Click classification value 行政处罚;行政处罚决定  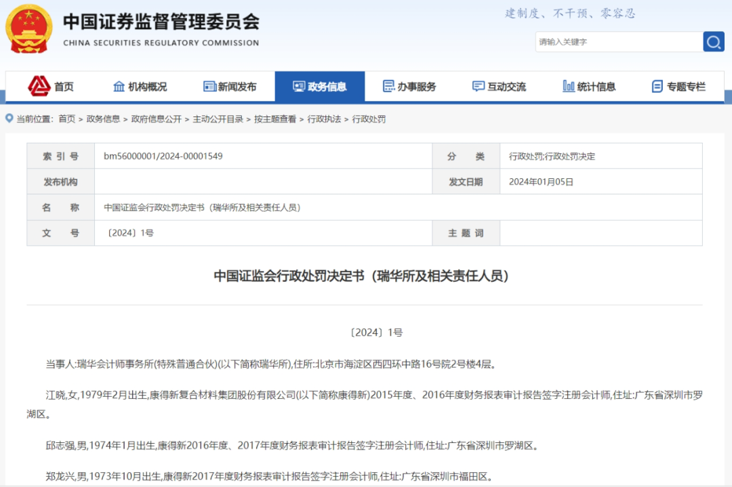552,156
